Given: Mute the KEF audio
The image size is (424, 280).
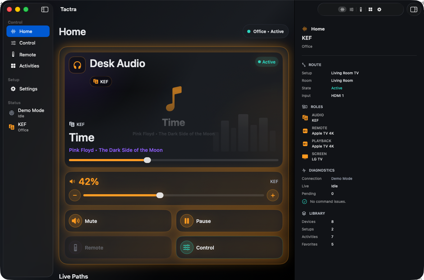Looking at the screenshot, I should click(x=118, y=221).
